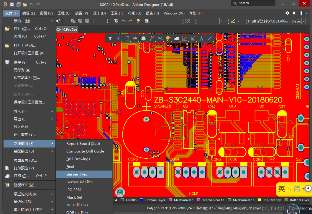Click the Place Via icon in Active Bar
312x214 pixels.
[168, 38]
